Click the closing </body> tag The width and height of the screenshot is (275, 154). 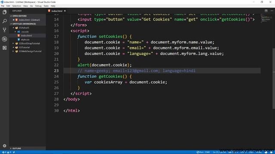[72, 99]
